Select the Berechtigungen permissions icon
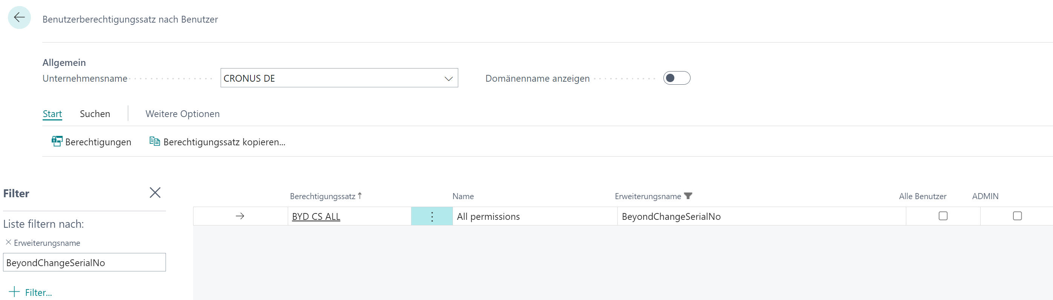 click(57, 141)
